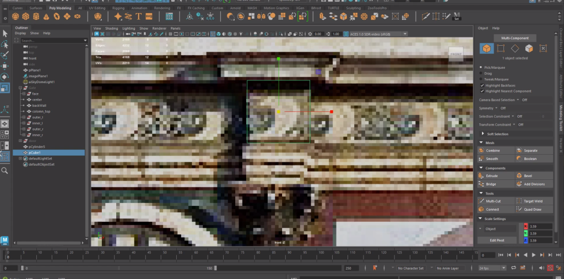Open the Shading menu in viewport
Image resolution: width=564 pixels, height=279 pixels.
111,29
